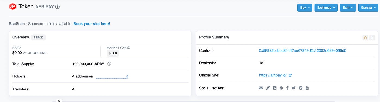
Task: Open the Twitter social profile icon
Action: [x=293, y=88]
